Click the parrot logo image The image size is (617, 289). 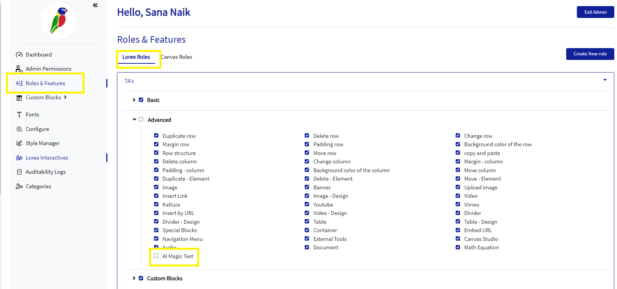coord(58,20)
